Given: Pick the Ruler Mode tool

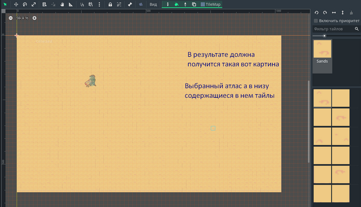Looking at the screenshot, I should point(71,4).
